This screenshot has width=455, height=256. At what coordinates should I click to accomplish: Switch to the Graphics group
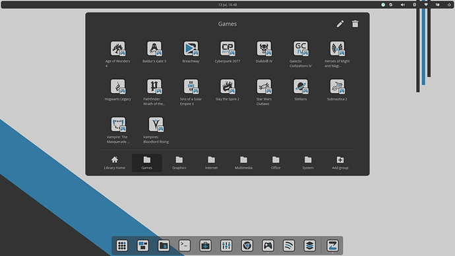(179, 163)
